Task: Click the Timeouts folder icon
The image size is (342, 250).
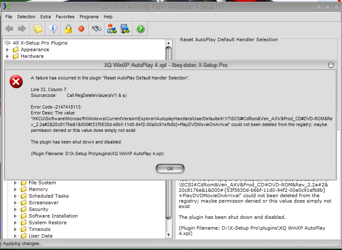Action: [x=23, y=229]
